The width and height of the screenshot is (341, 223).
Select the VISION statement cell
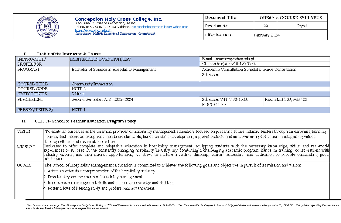185,136
